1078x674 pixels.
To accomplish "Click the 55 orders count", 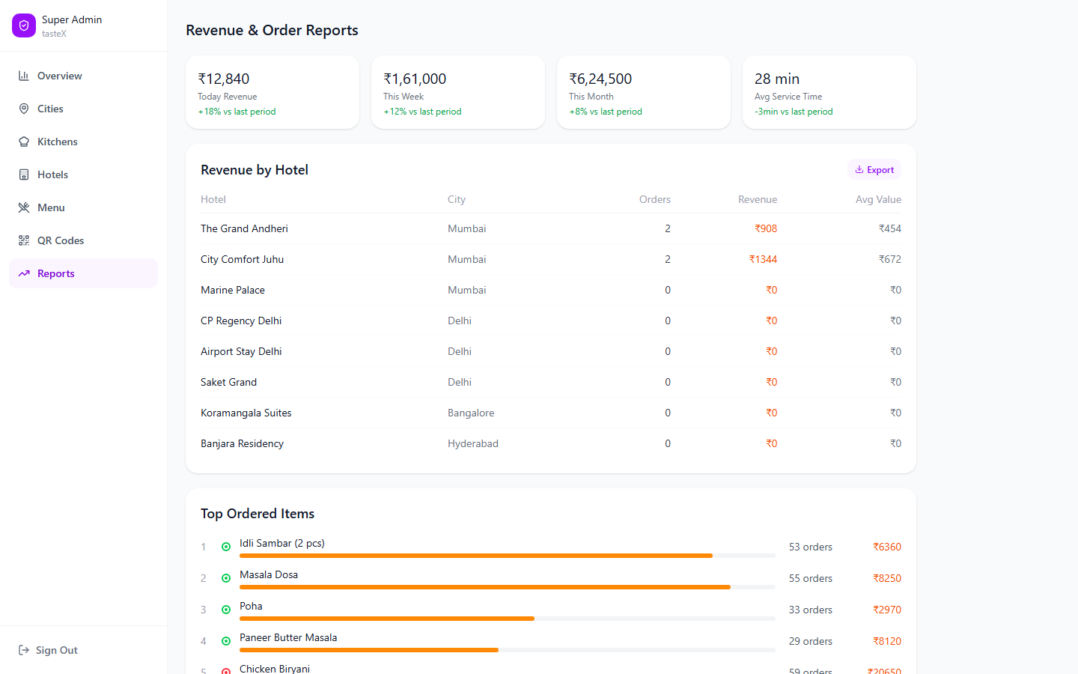I will click(811, 578).
